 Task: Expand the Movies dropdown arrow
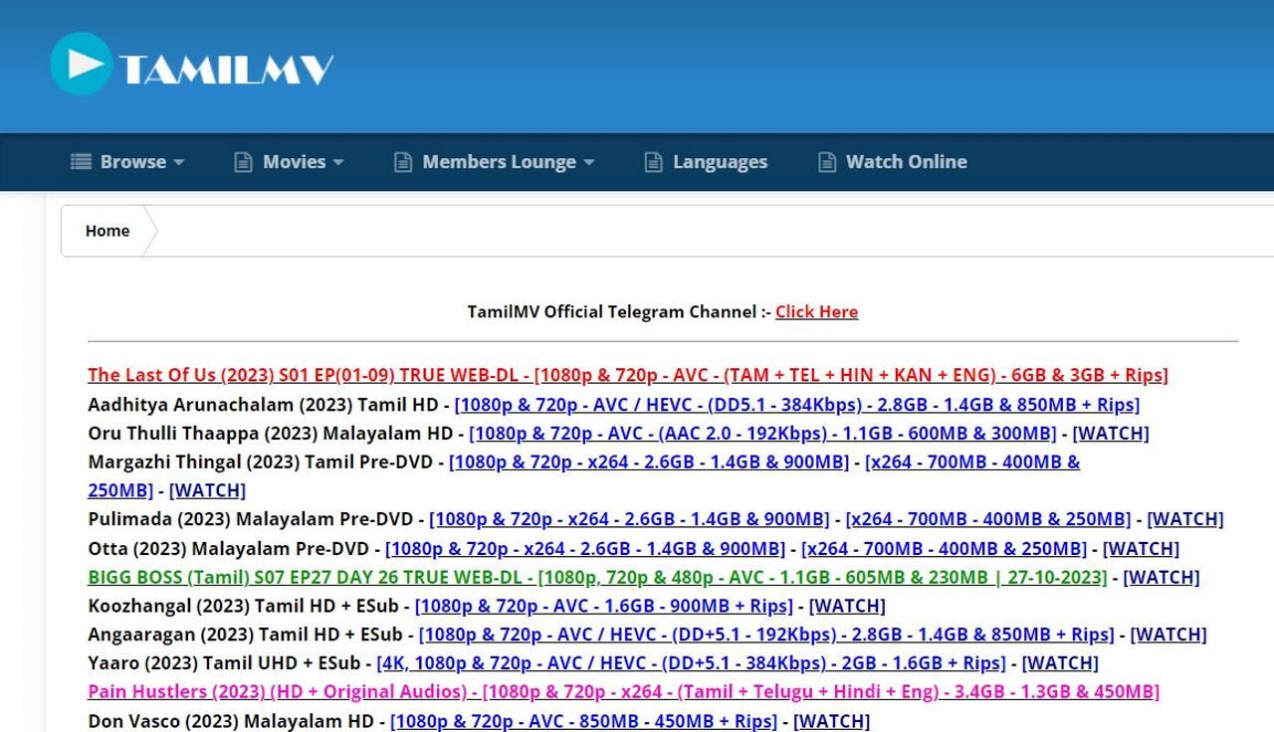tap(338, 162)
